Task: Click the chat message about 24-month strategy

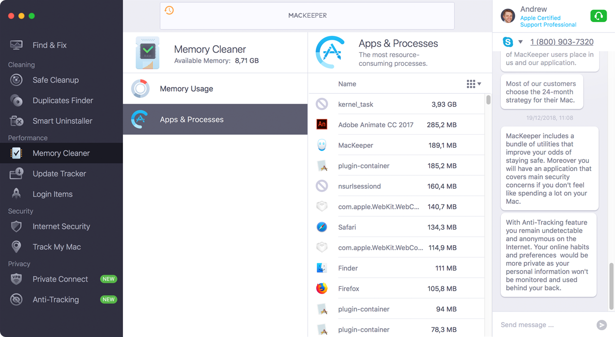Action: [542, 92]
